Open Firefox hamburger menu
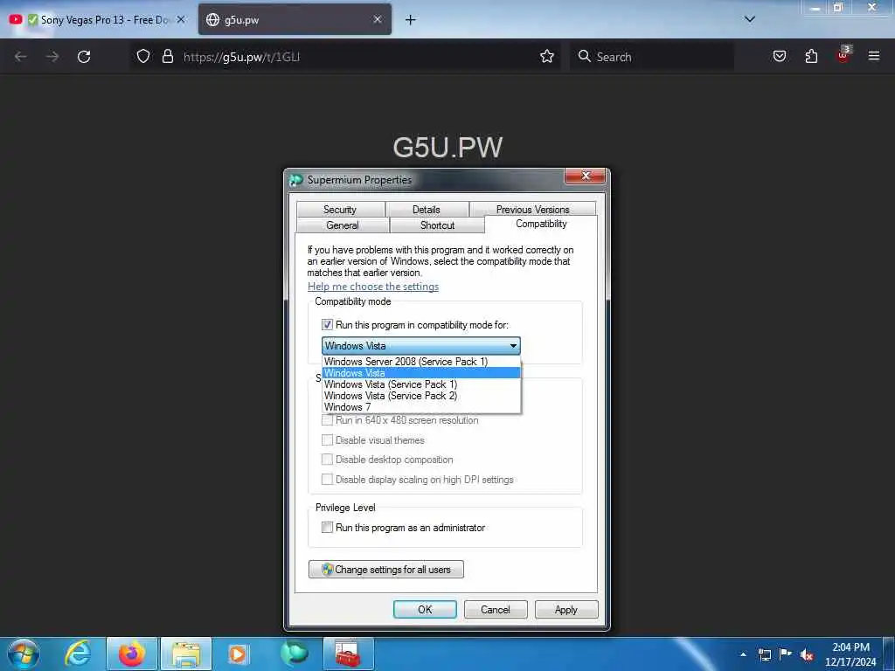Screen dimensions: 895x671 pos(873,56)
